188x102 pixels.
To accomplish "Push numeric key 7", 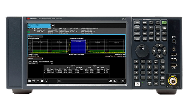I will click(x=136, y=62).
